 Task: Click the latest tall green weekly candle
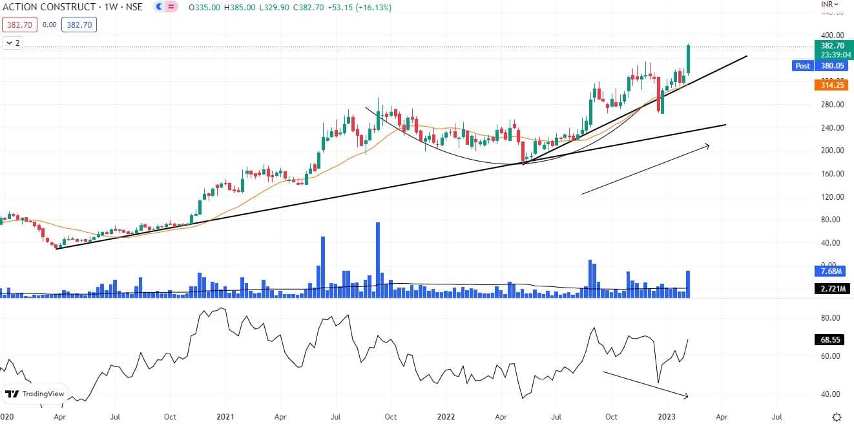[689, 59]
